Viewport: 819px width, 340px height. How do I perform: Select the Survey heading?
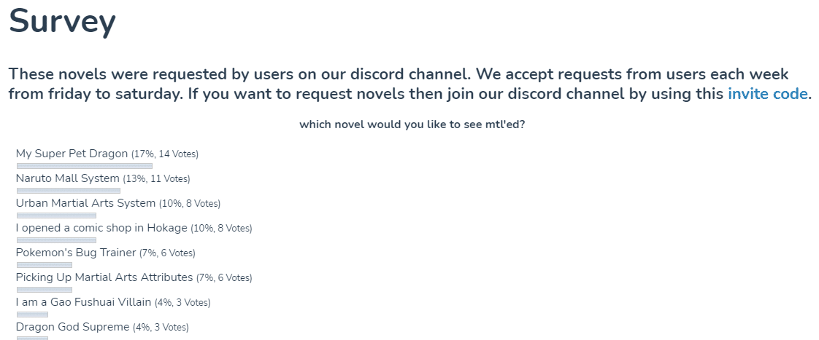[x=62, y=21]
